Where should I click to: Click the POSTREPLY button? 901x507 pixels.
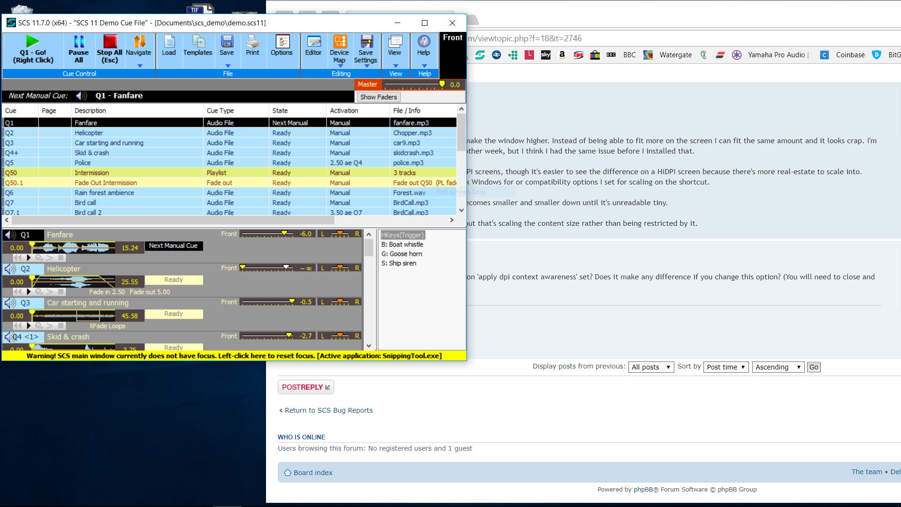click(x=305, y=387)
